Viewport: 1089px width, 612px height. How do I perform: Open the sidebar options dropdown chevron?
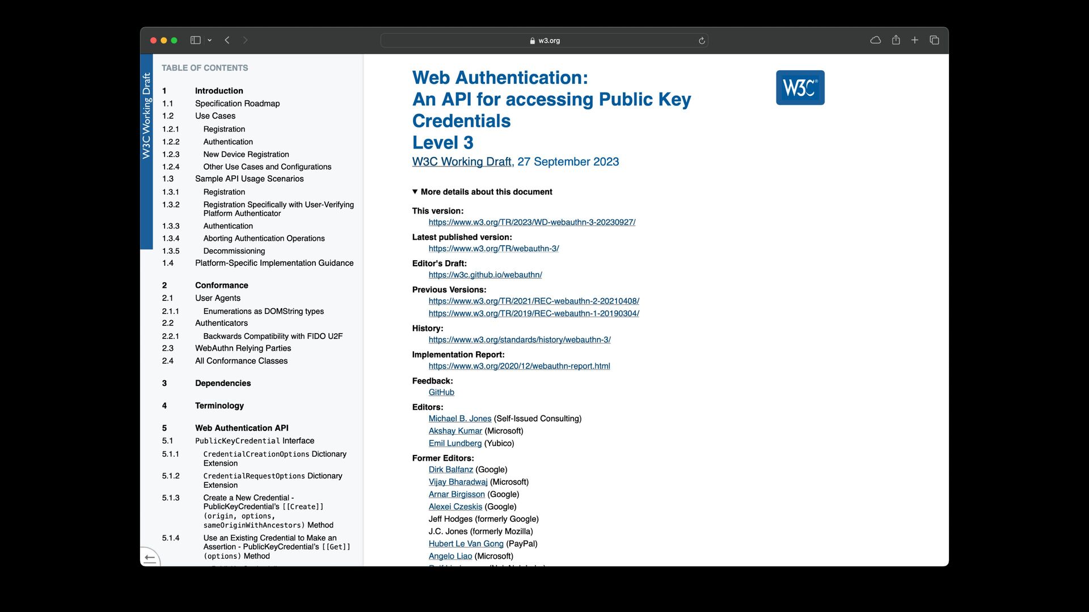pos(210,40)
